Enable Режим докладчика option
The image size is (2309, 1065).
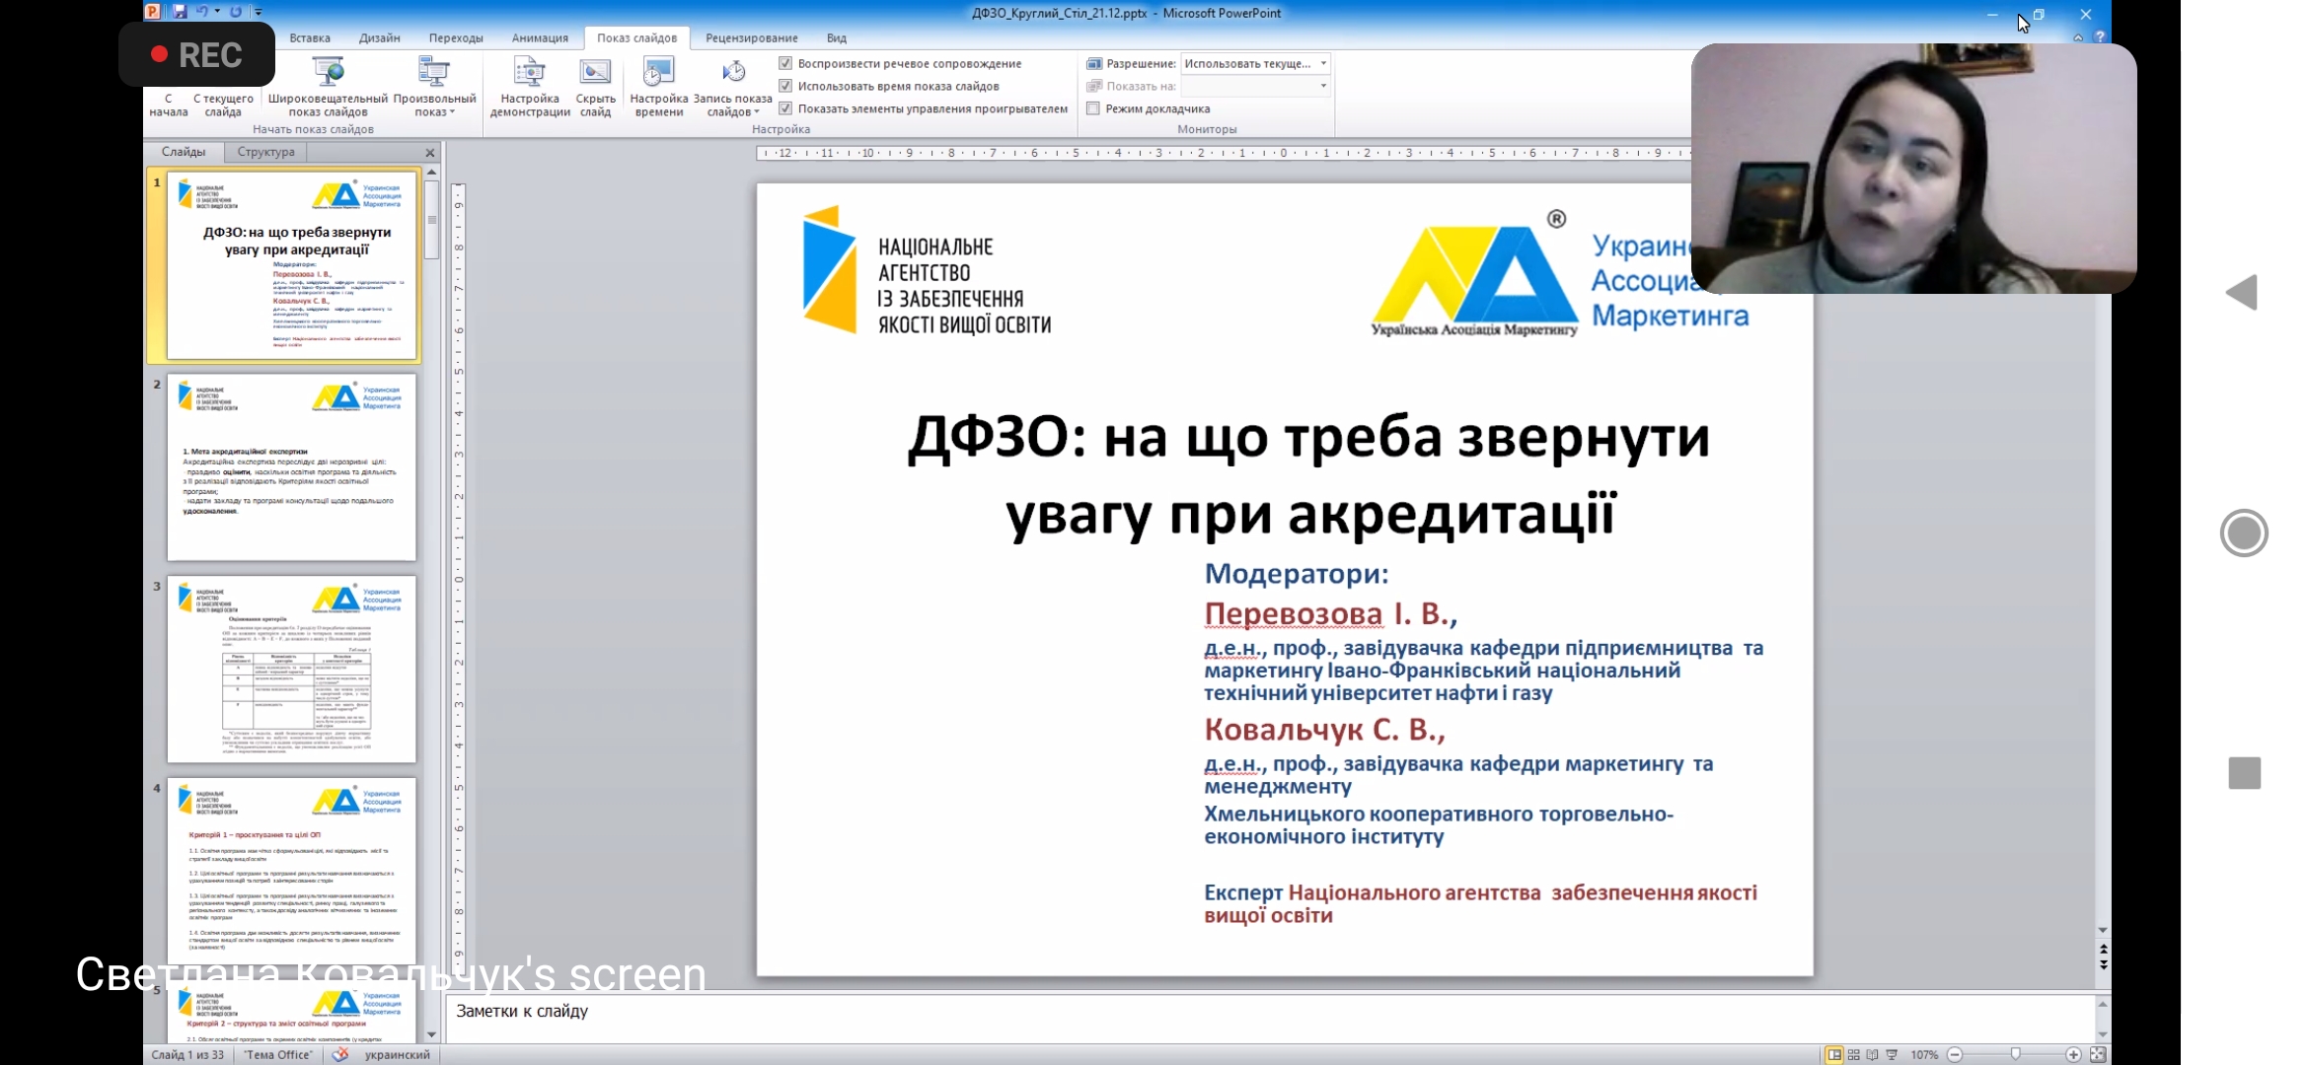click(1093, 108)
